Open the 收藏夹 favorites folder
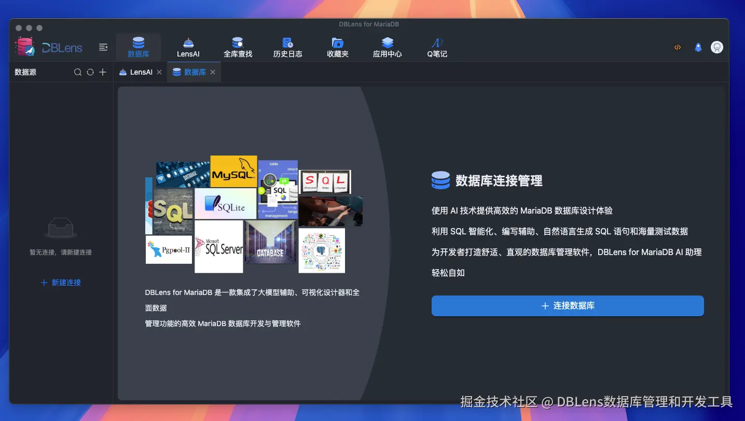This screenshot has height=421, width=745. (x=338, y=47)
